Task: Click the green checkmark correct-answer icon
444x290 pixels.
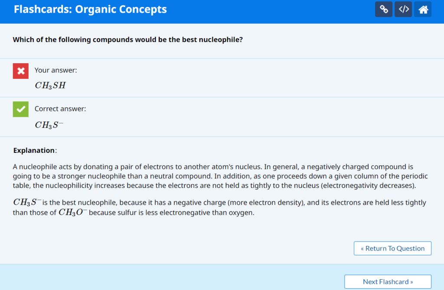Action: tap(21, 110)
